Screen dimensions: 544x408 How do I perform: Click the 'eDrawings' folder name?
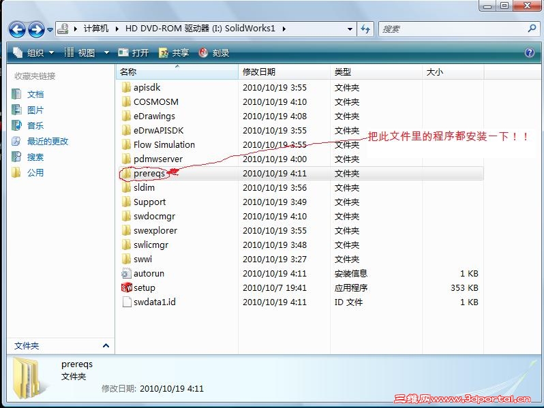(154, 116)
